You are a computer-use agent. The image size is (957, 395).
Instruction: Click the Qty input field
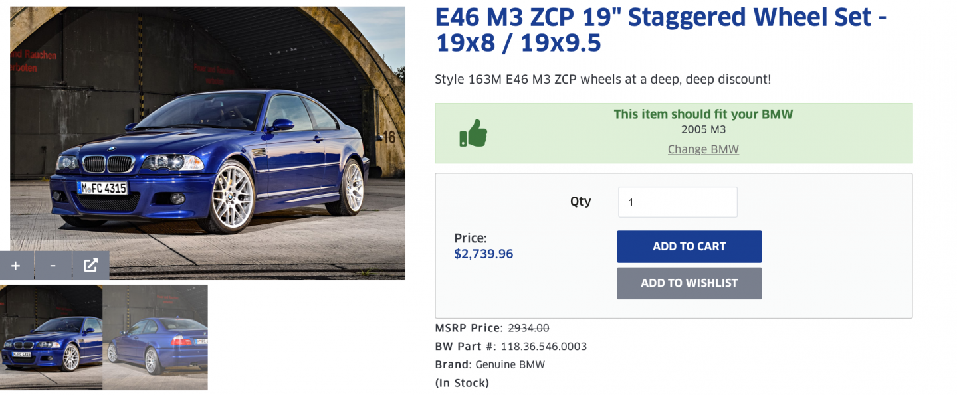pyautogui.click(x=677, y=202)
